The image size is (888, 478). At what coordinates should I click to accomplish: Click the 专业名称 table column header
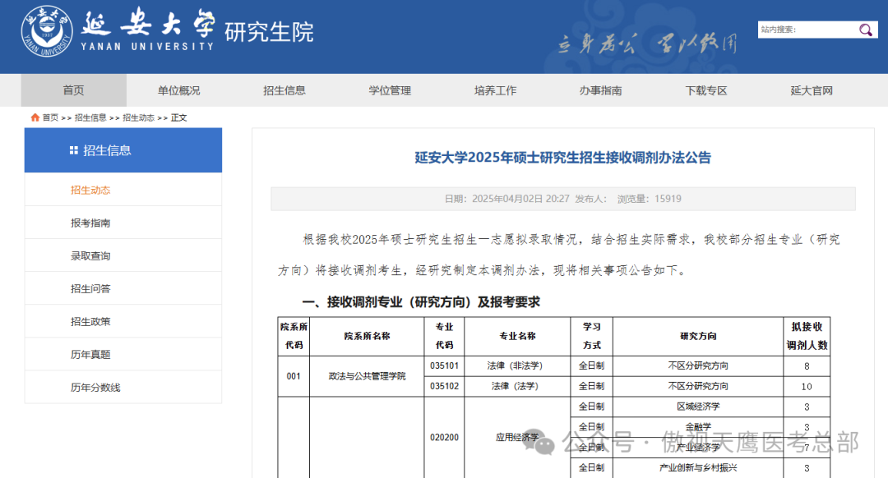pos(517,336)
